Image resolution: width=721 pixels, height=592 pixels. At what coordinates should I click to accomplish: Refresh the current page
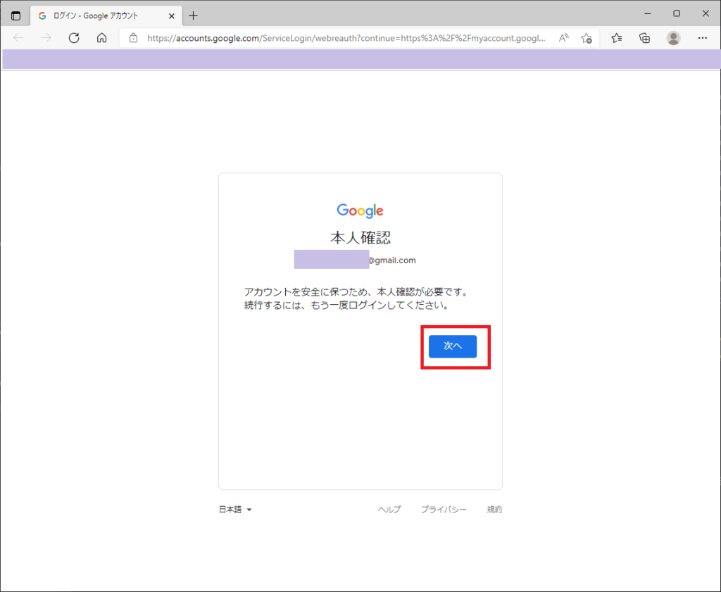point(73,38)
